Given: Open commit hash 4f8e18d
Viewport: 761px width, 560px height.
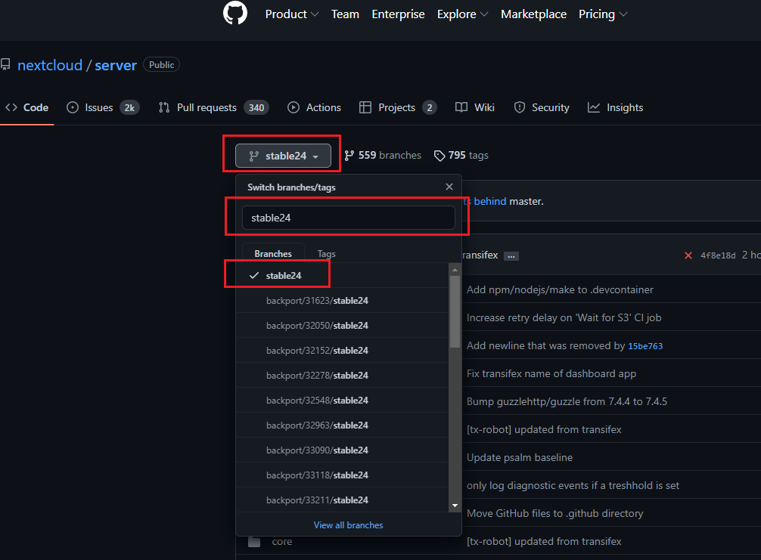Looking at the screenshot, I should pos(718,255).
